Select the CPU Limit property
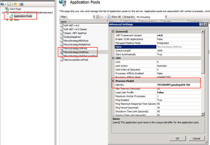The height and width of the screenshot is (145, 210). coord(158,62)
